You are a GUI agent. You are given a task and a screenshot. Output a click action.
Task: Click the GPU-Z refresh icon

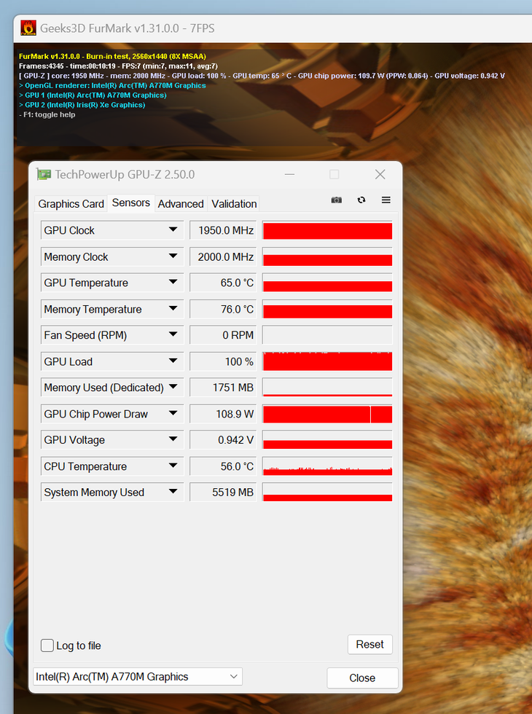[361, 200]
